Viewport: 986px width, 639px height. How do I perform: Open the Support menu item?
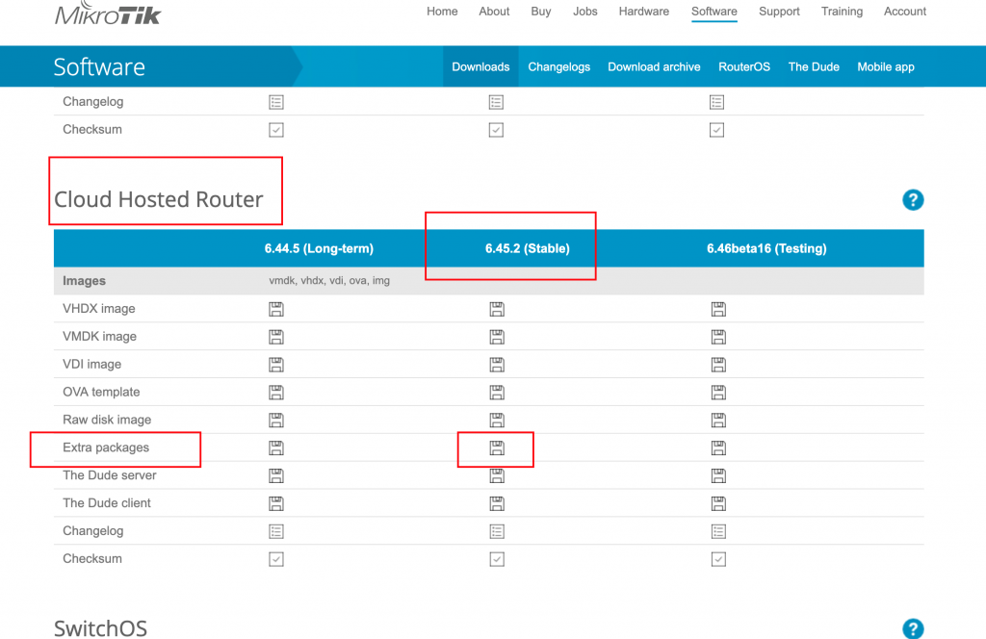779,12
